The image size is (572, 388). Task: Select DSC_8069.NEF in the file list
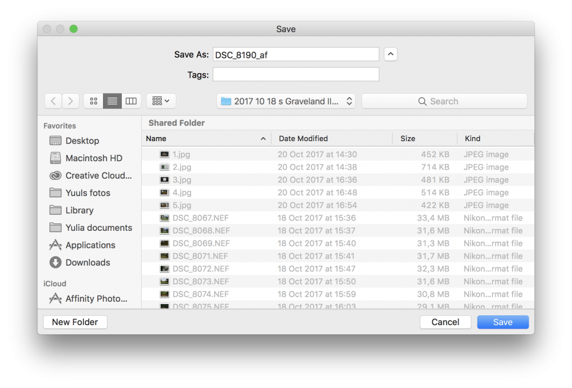pos(338,243)
